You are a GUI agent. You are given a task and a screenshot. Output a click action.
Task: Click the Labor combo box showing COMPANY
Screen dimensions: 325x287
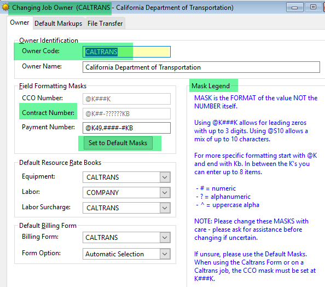[x=126, y=193]
